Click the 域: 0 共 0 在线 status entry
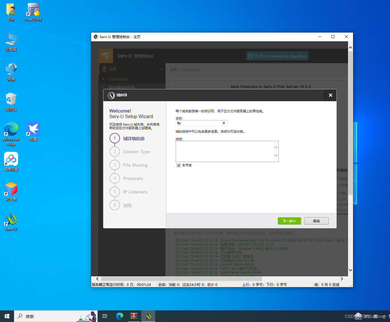Screen dimensions: 390x322 click(x=327, y=285)
